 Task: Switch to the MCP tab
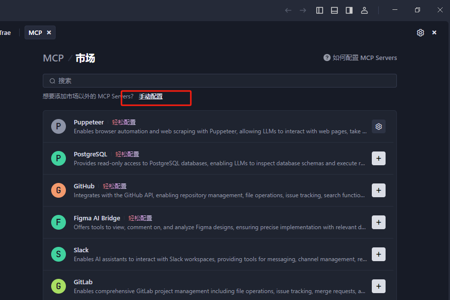point(35,32)
